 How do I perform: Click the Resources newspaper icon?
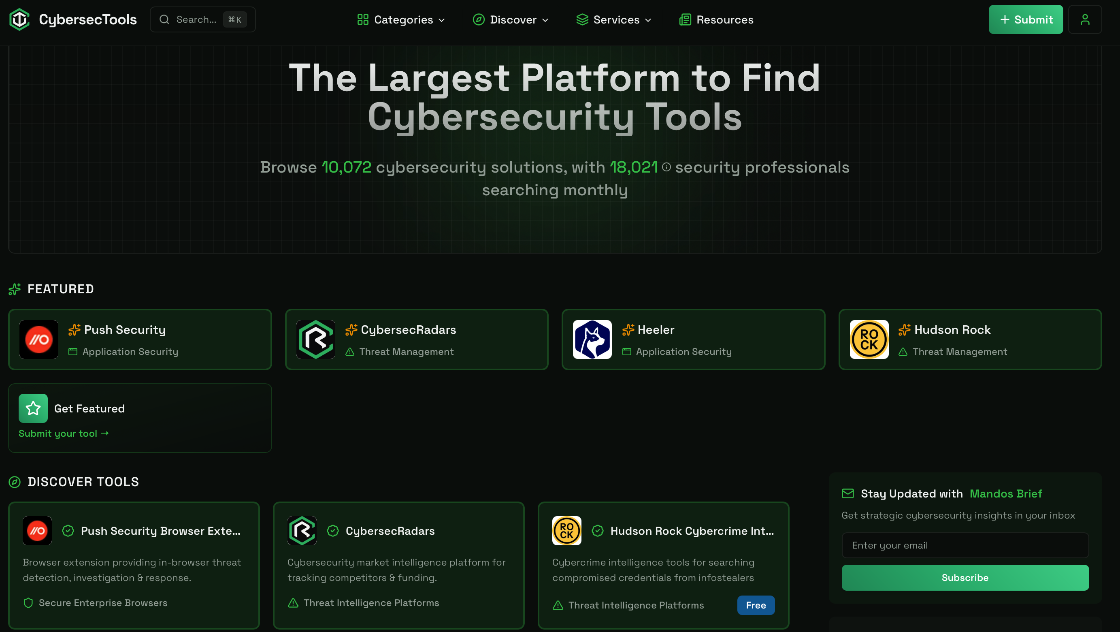[685, 19]
